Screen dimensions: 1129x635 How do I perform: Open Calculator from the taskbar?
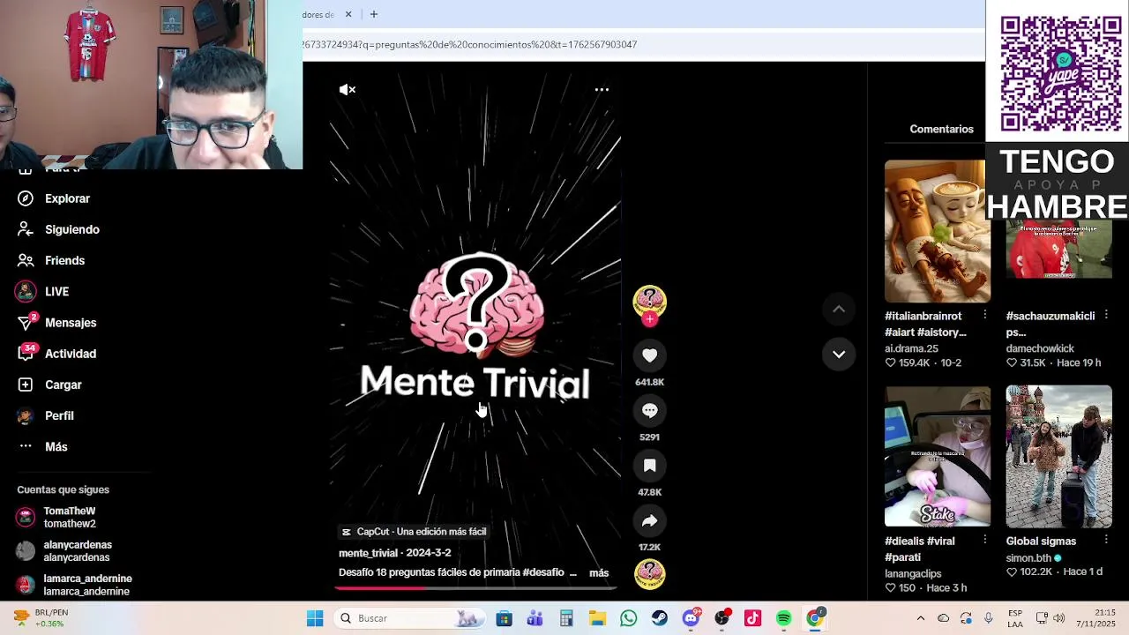point(566,618)
